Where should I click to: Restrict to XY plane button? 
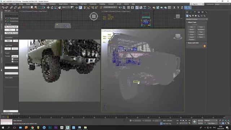(x=186, y=8)
